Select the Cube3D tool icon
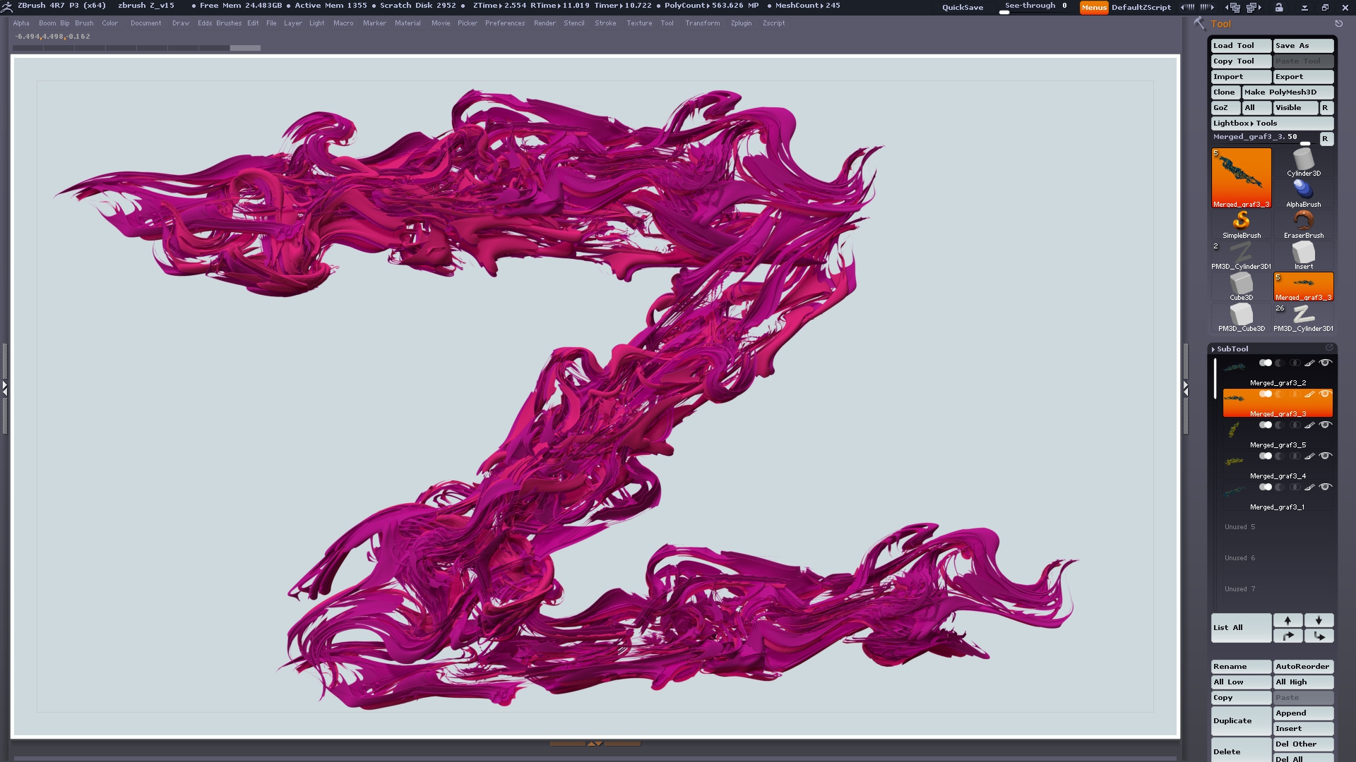 [x=1241, y=286]
